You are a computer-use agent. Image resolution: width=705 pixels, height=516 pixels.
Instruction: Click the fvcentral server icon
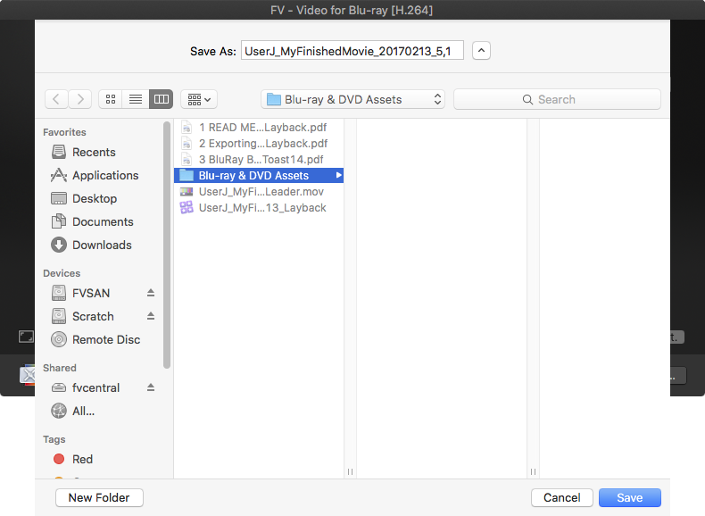[59, 387]
